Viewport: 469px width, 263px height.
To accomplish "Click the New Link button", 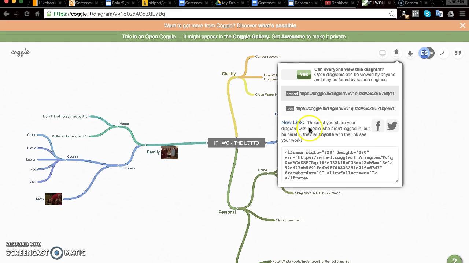I will click(292, 122).
